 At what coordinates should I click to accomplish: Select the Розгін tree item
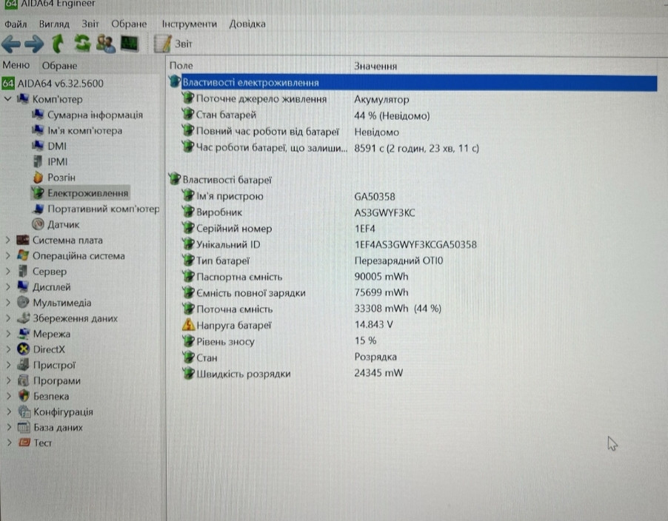[61, 178]
